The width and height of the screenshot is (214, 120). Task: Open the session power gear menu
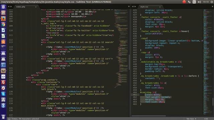click(212, 2)
